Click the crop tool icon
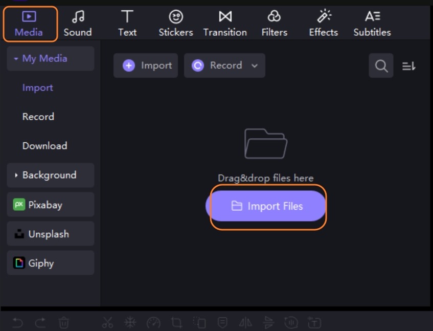 pos(176,322)
